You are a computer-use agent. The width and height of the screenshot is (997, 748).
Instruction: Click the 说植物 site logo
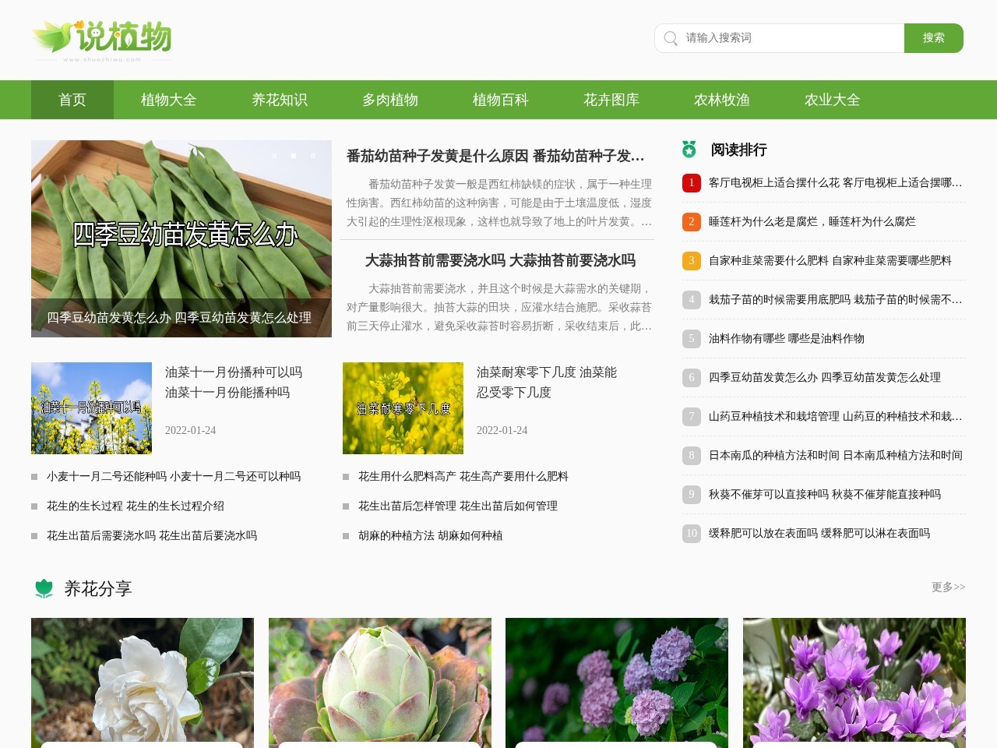101,39
